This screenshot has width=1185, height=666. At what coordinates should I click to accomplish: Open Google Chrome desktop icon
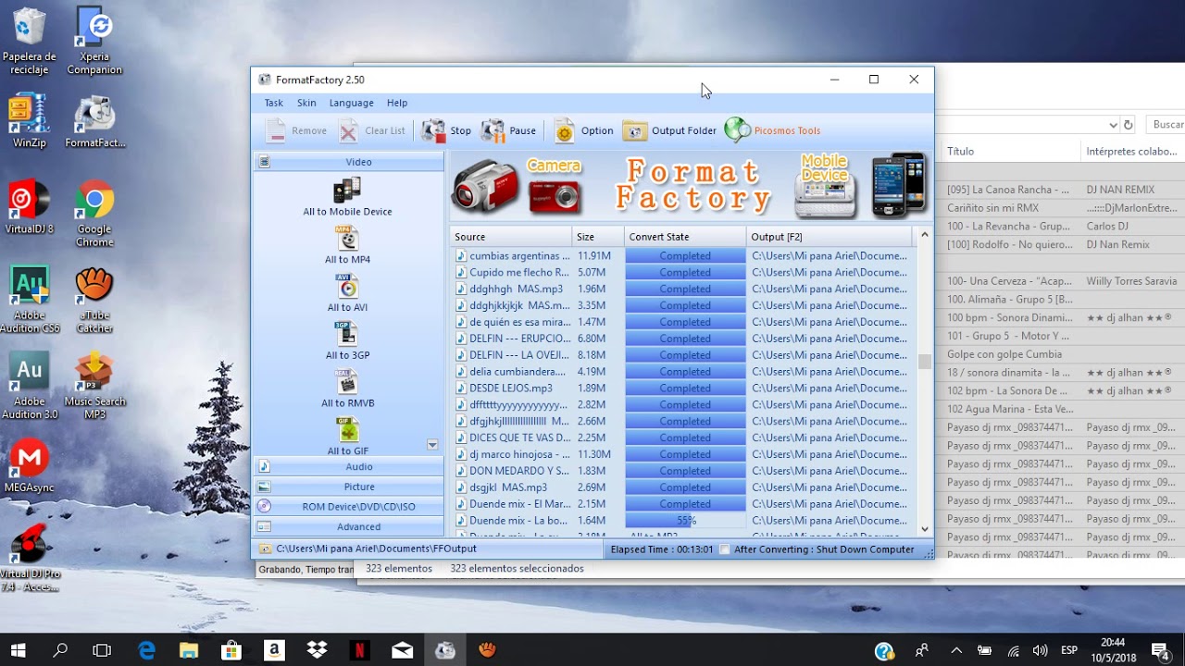[94, 214]
